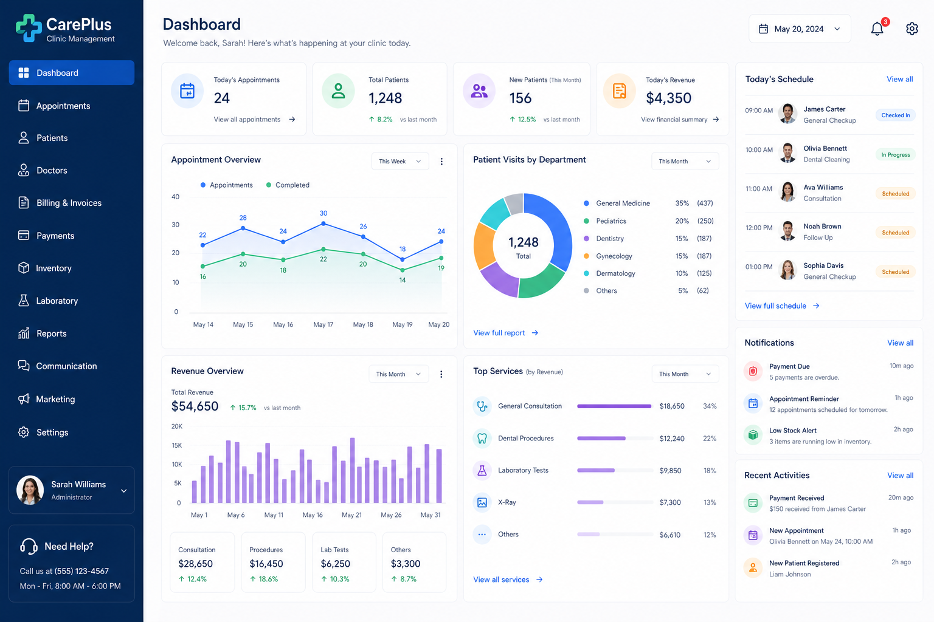
Task: Click General Medicine blue legend dot
Action: point(586,203)
